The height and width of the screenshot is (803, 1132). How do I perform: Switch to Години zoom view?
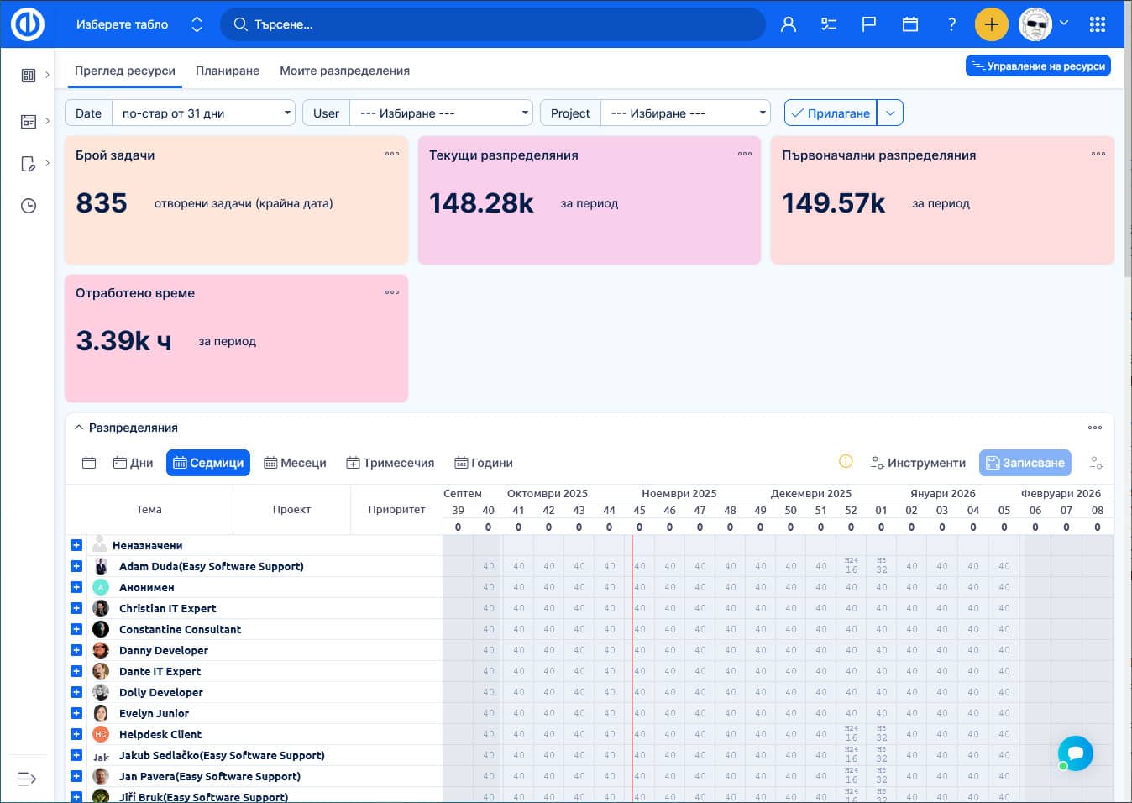click(x=483, y=463)
